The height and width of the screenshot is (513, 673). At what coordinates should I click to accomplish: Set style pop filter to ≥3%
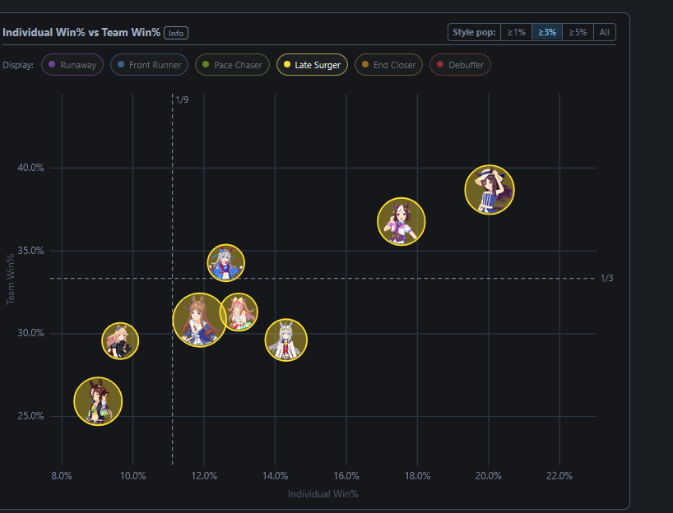(547, 32)
